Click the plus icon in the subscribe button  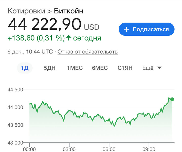click(x=126, y=29)
